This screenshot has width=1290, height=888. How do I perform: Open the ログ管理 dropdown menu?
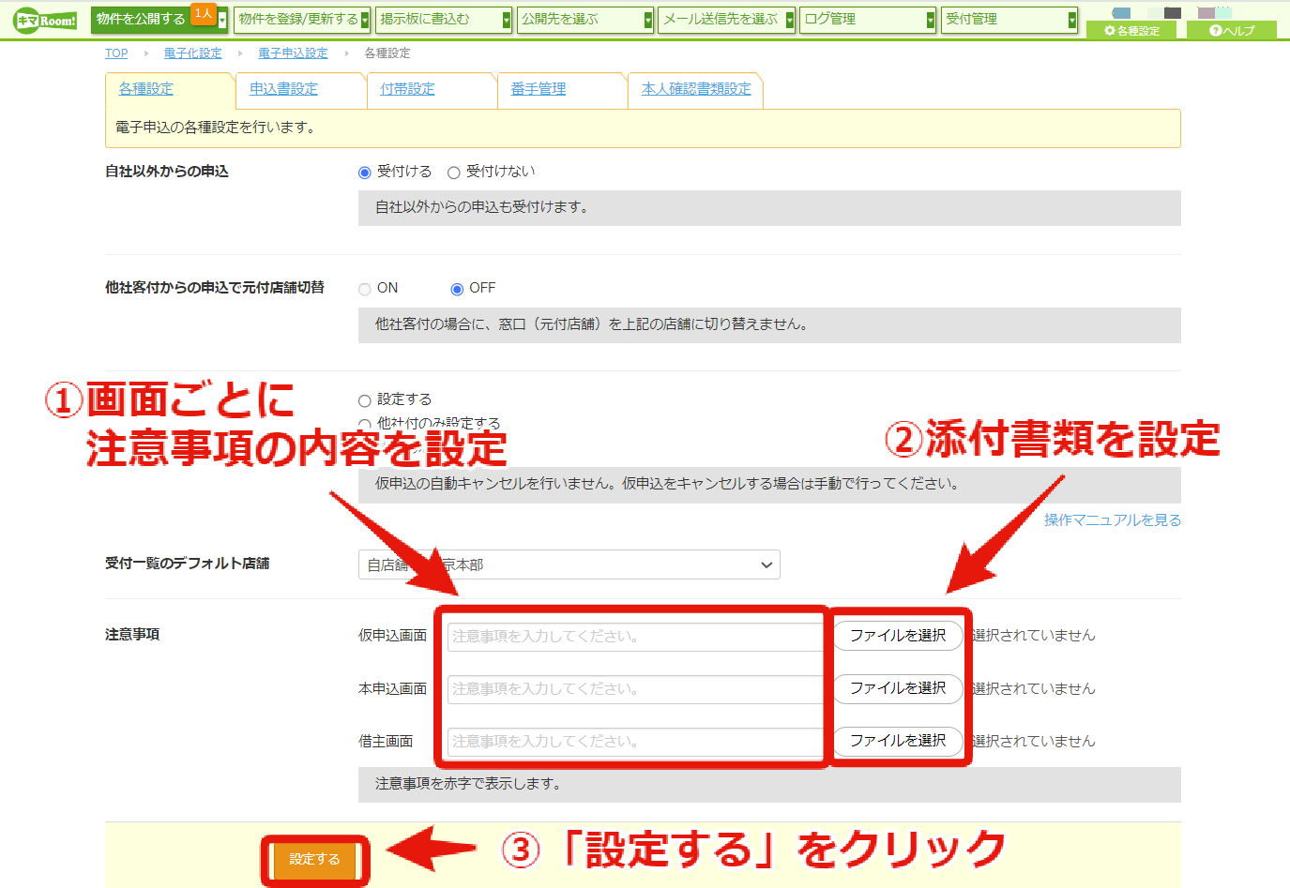click(x=868, y=20)
